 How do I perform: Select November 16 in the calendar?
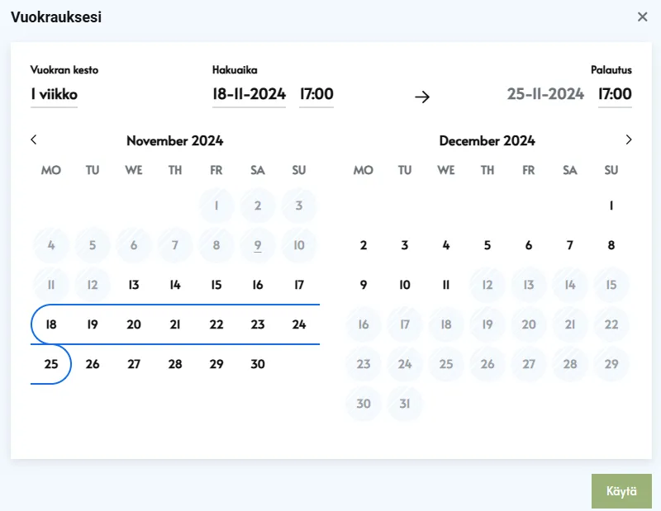click(x=258, y=285)
